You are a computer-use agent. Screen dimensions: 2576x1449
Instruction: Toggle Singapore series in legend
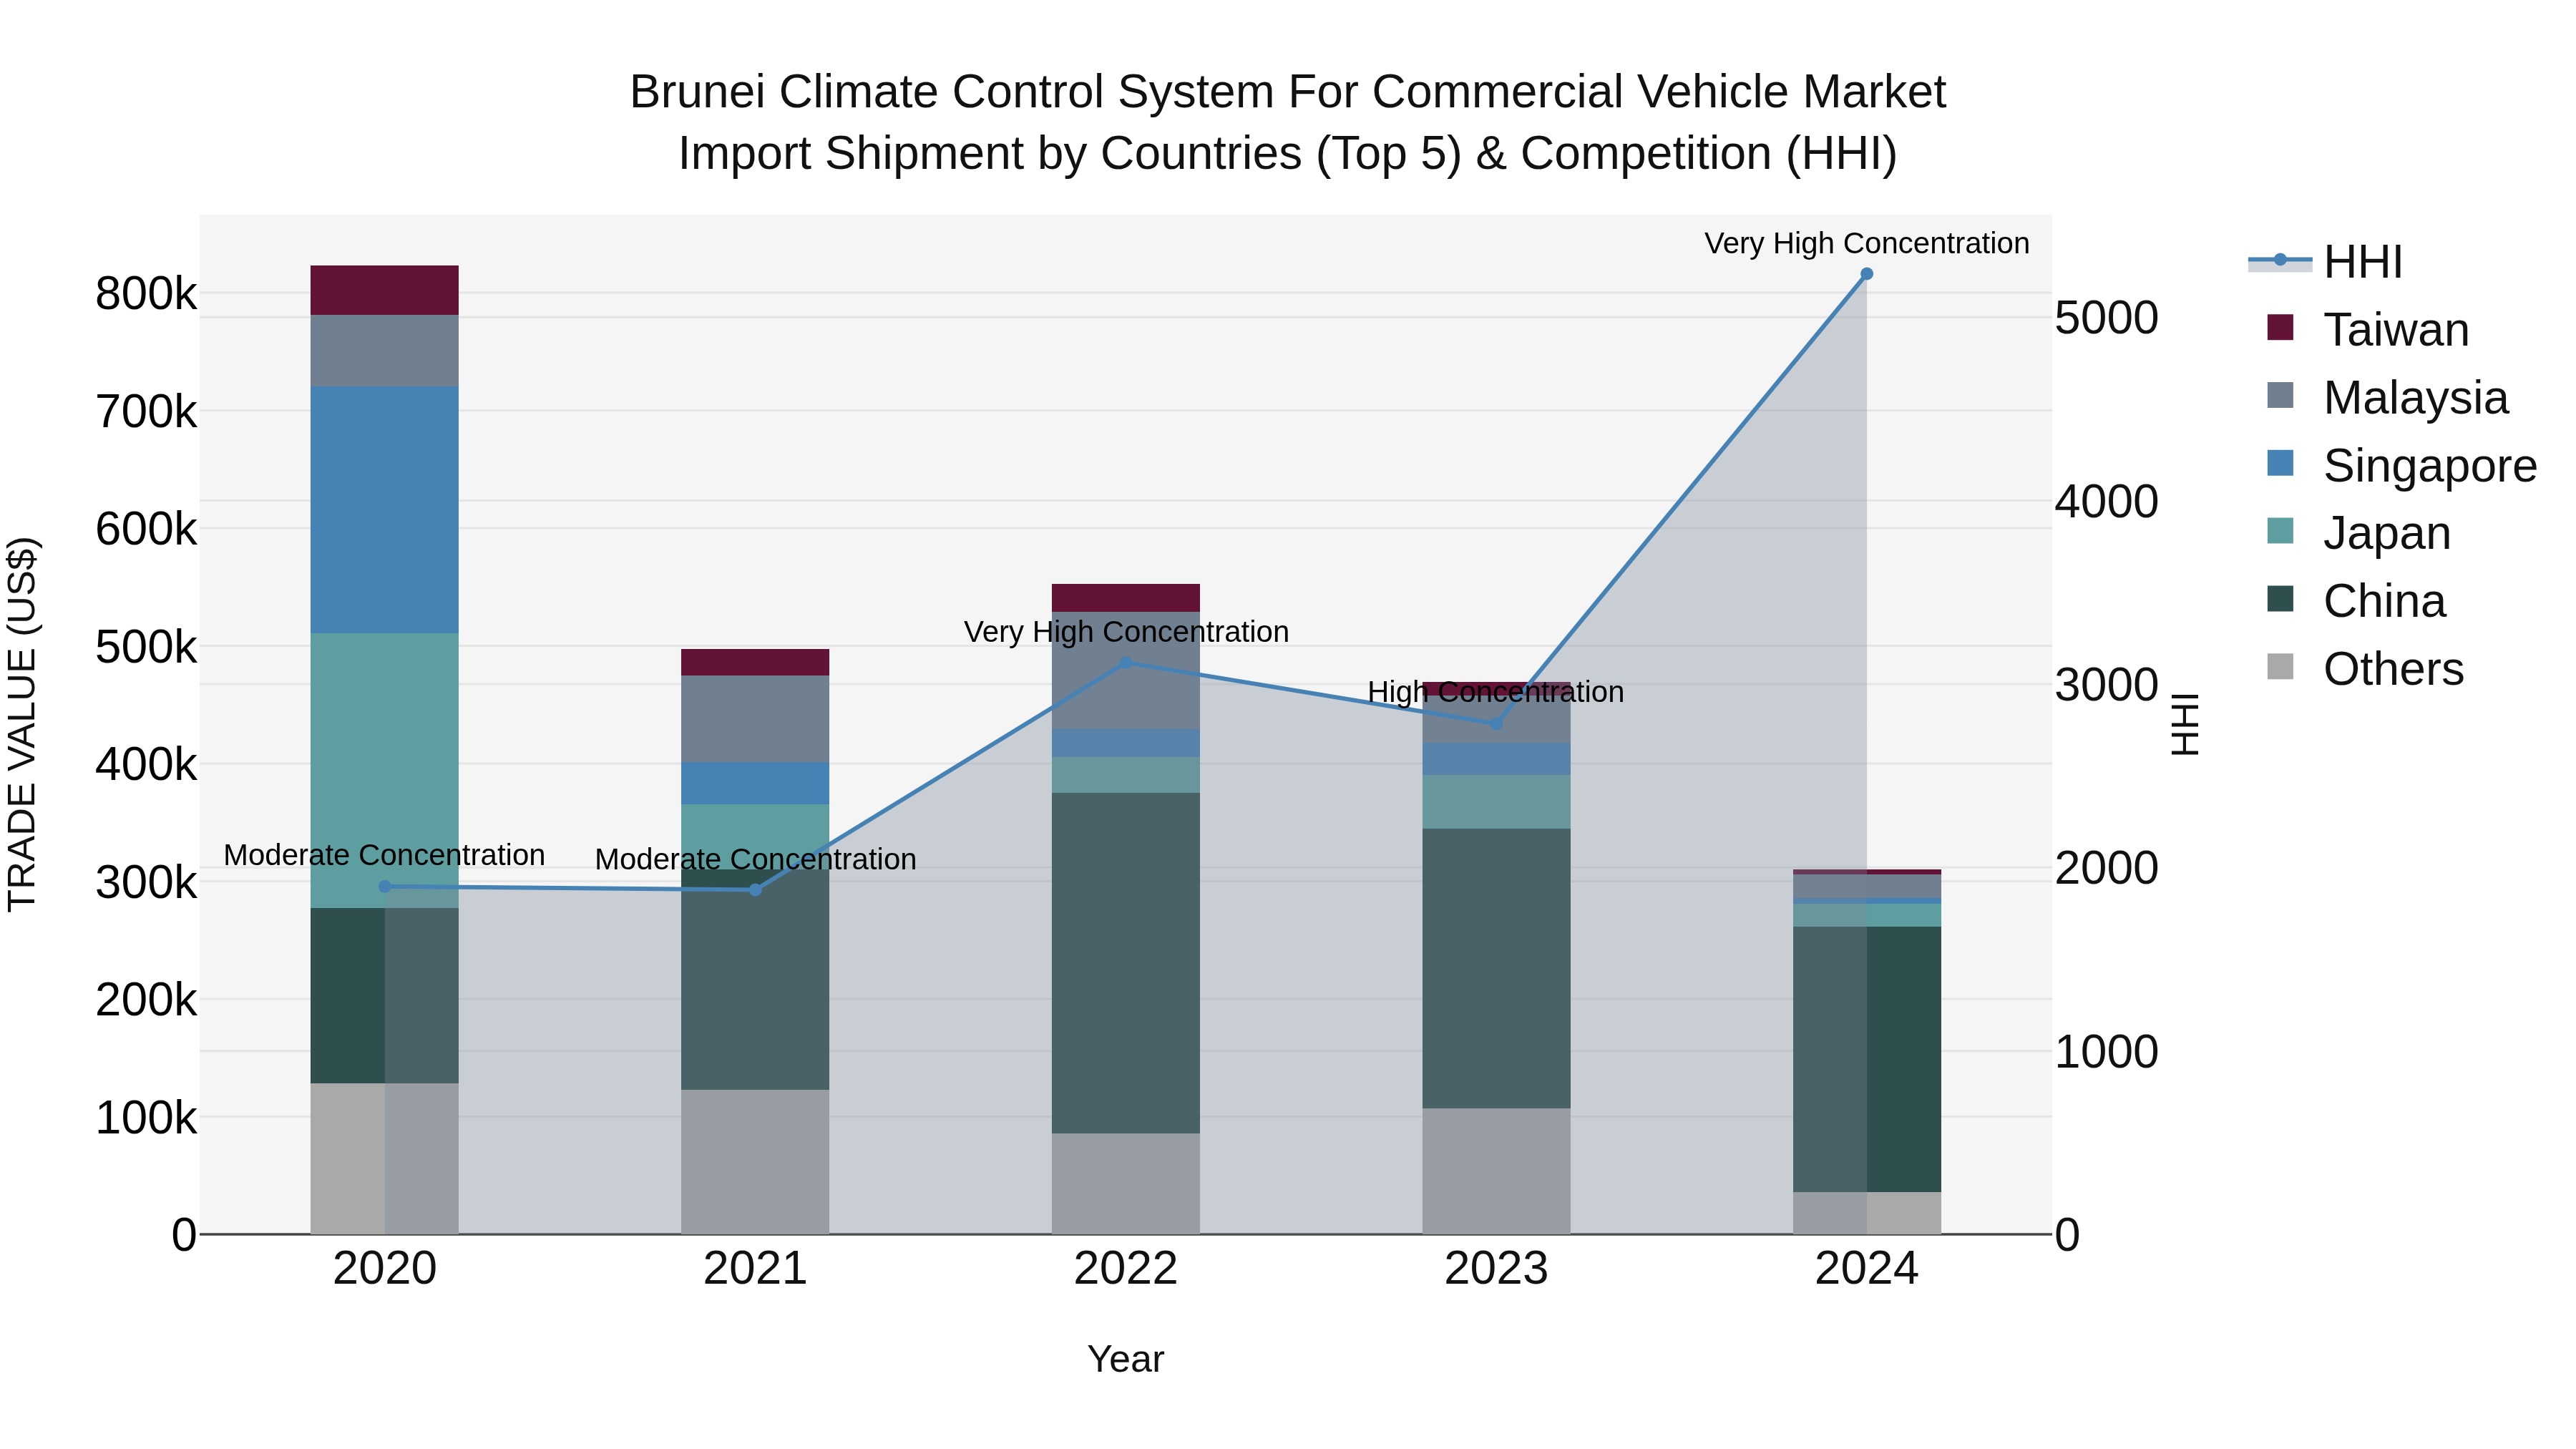2402,466
